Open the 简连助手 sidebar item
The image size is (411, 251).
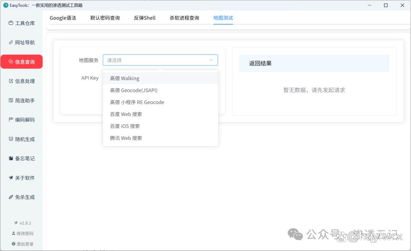click(x=21, y=101)
